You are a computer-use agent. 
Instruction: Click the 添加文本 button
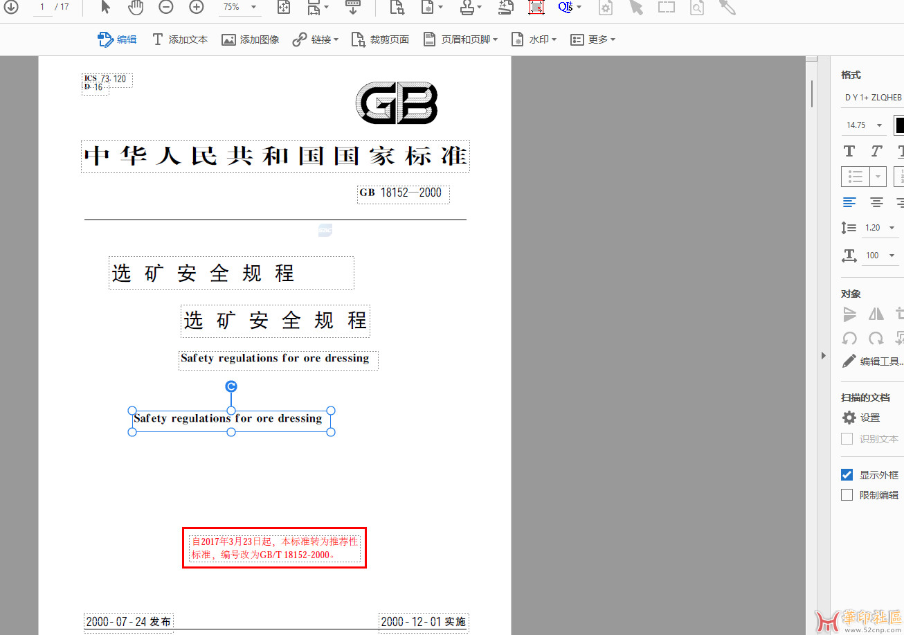(x=180, y=39)
